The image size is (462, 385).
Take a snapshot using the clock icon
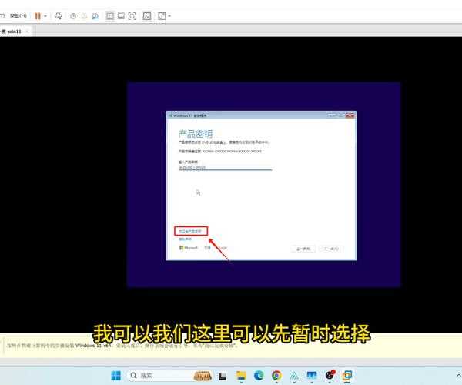(73, 15)
